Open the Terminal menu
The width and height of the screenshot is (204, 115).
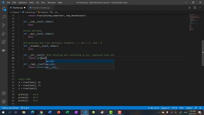click(x=51, y=3)
